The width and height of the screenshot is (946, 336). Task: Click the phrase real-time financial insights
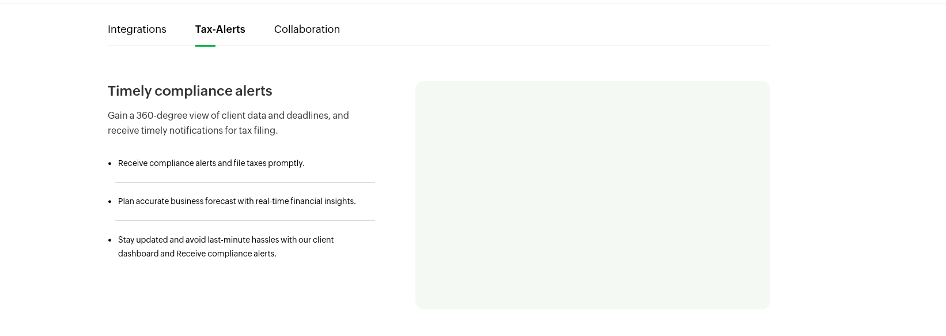pyautogui.click(x=305, y=201)
